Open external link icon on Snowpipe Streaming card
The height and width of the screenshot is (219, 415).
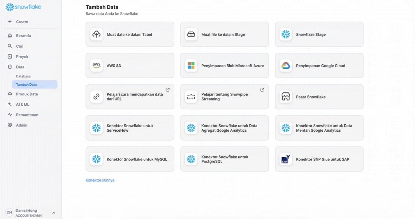pos(262,90)
